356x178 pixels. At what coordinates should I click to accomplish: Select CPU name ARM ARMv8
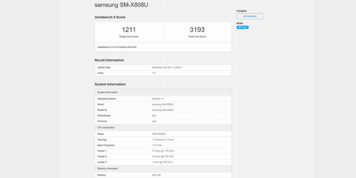point(159,134)
